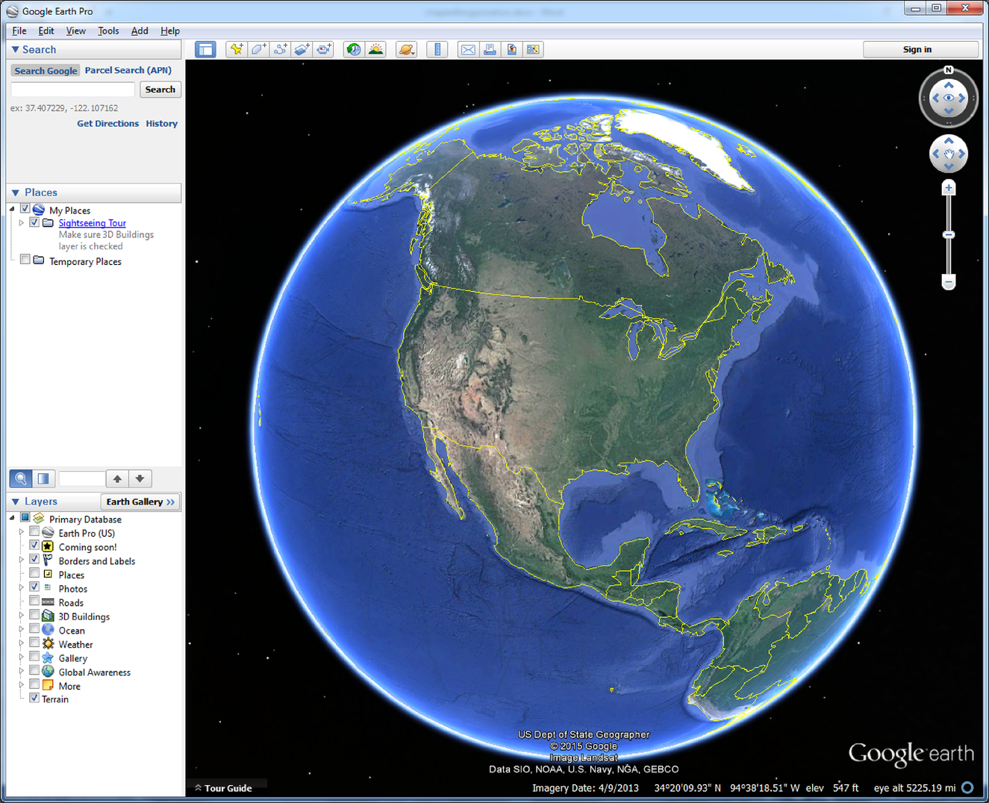
Task: Open the Tools menu
Action: 108,31
